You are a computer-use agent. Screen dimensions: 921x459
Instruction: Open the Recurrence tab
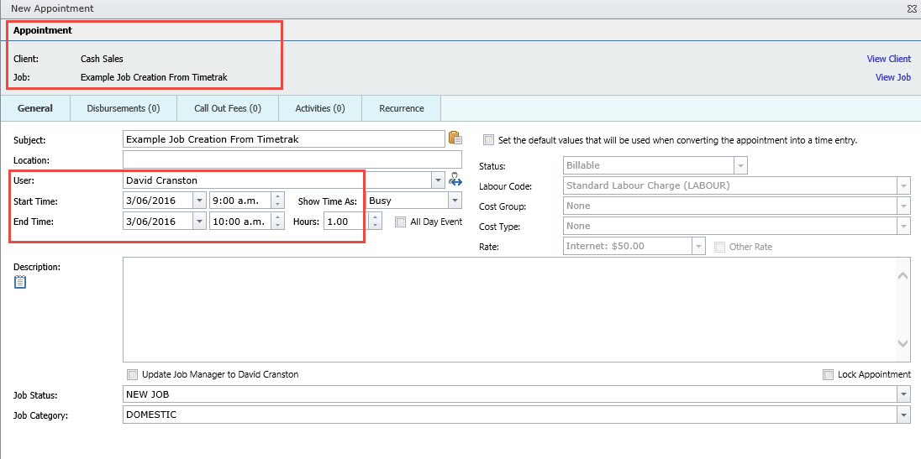[402, 108]
